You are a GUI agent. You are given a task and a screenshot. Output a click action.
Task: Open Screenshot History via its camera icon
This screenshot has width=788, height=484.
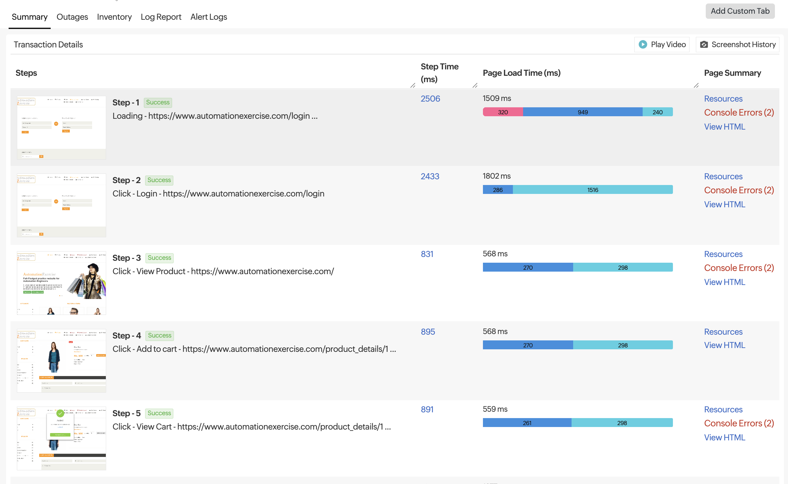(704, 45)
